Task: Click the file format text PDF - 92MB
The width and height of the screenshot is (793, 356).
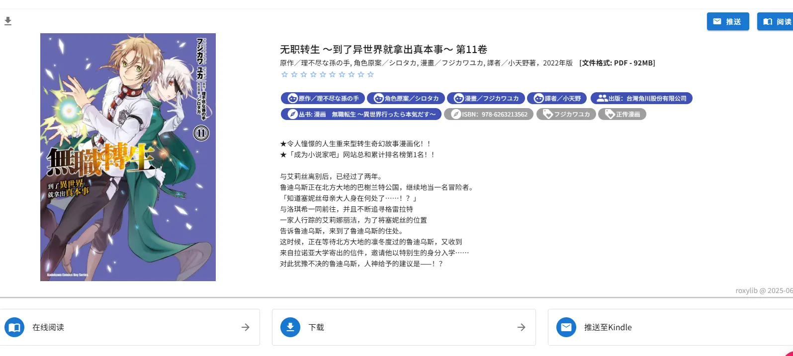Action: point(617,63)
